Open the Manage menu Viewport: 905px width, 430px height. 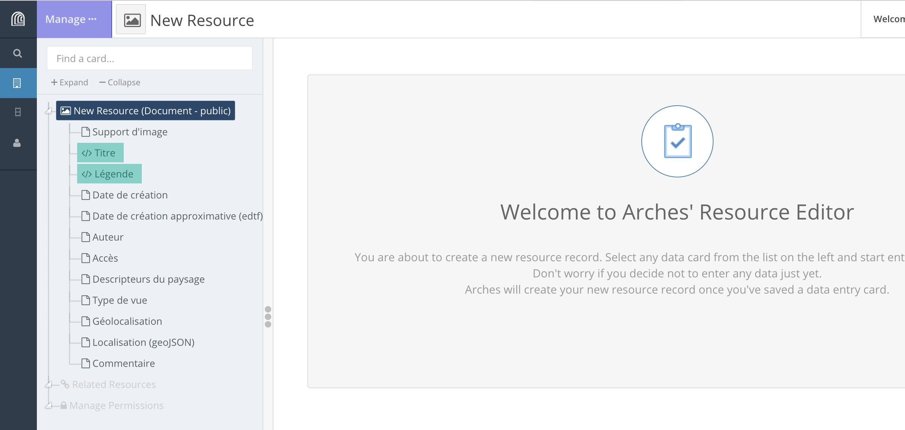tap(71, 19)
